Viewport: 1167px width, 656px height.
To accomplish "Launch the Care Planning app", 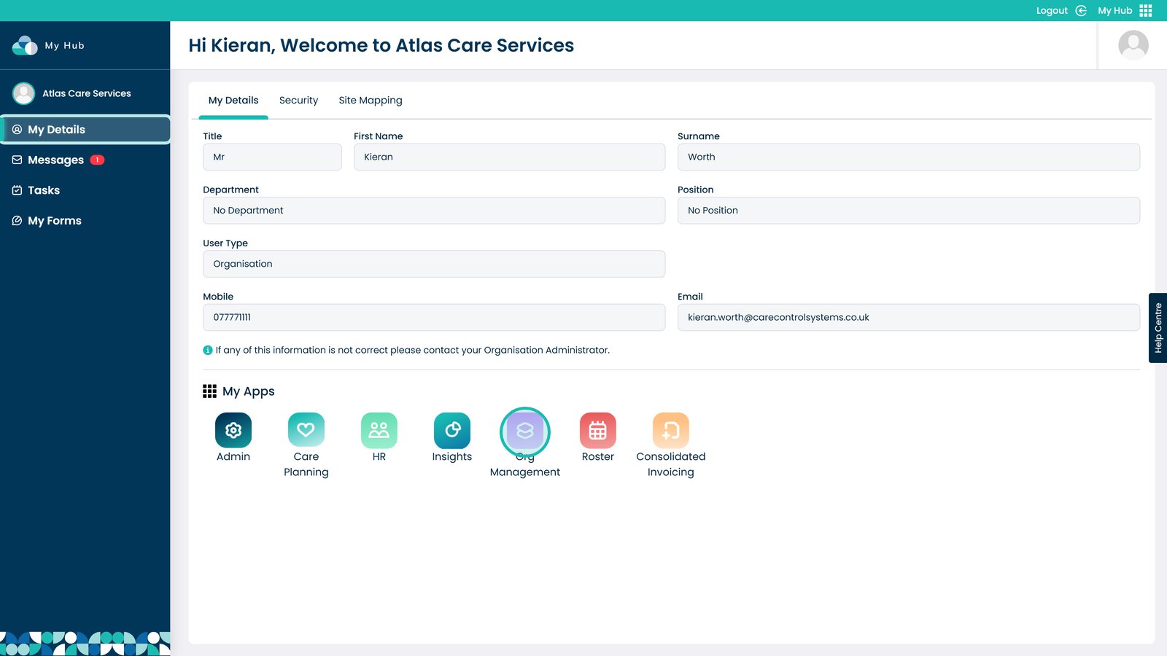I will pos(306,431).
